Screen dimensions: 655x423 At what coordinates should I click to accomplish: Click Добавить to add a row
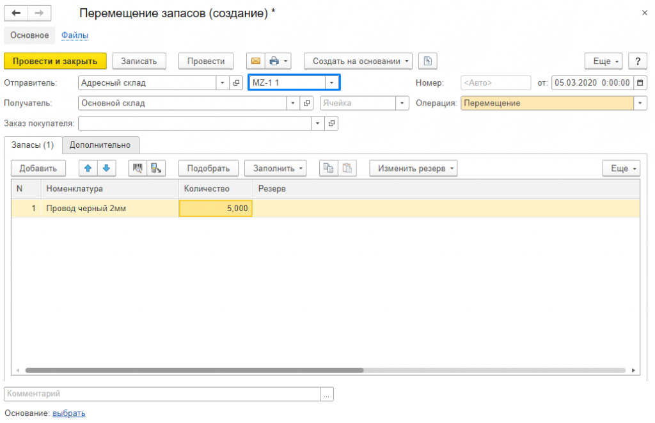click(38, 168)
